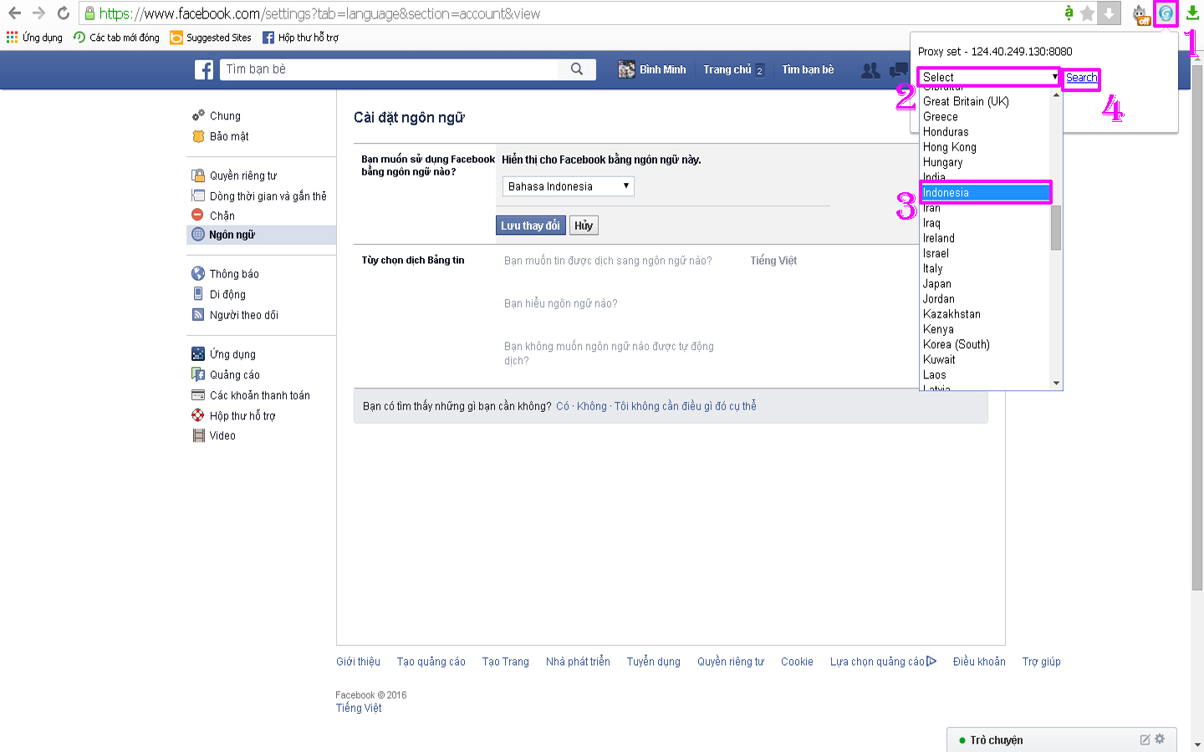The image size is (1204, 752).
Task: Click the proxy extension icon in toolbar
Action: click(x=1166, y=13)
